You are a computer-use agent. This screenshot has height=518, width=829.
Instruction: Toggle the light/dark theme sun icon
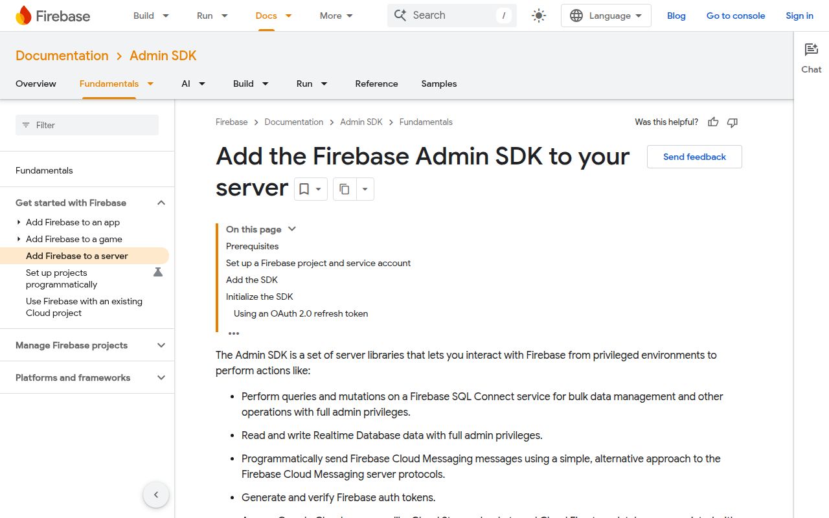pyautogui.click(x=539, y=16)
